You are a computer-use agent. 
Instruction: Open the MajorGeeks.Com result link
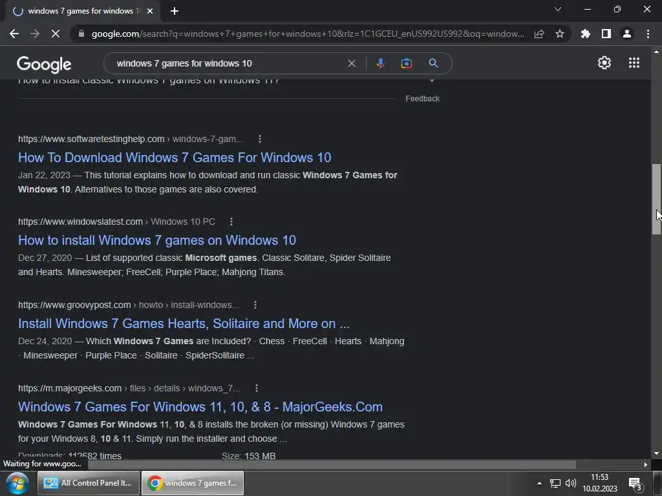[x=200, y=407]
